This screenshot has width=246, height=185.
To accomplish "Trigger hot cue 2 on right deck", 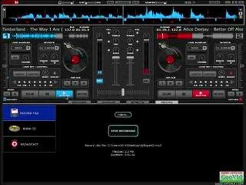I will coord(171,83).
